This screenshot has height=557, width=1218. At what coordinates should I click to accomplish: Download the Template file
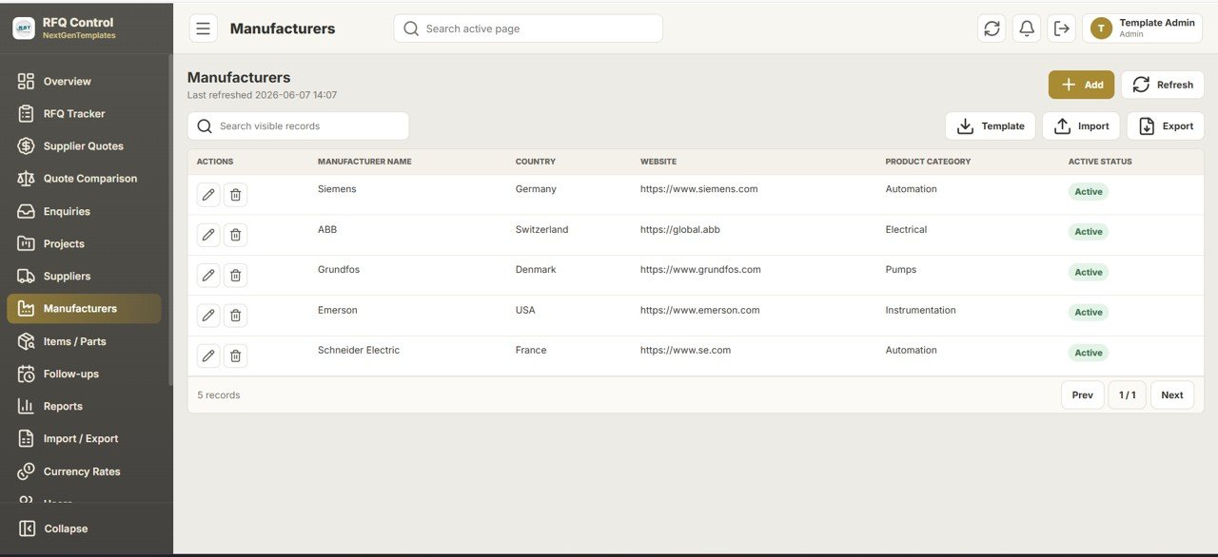click(x=991, y=125)
